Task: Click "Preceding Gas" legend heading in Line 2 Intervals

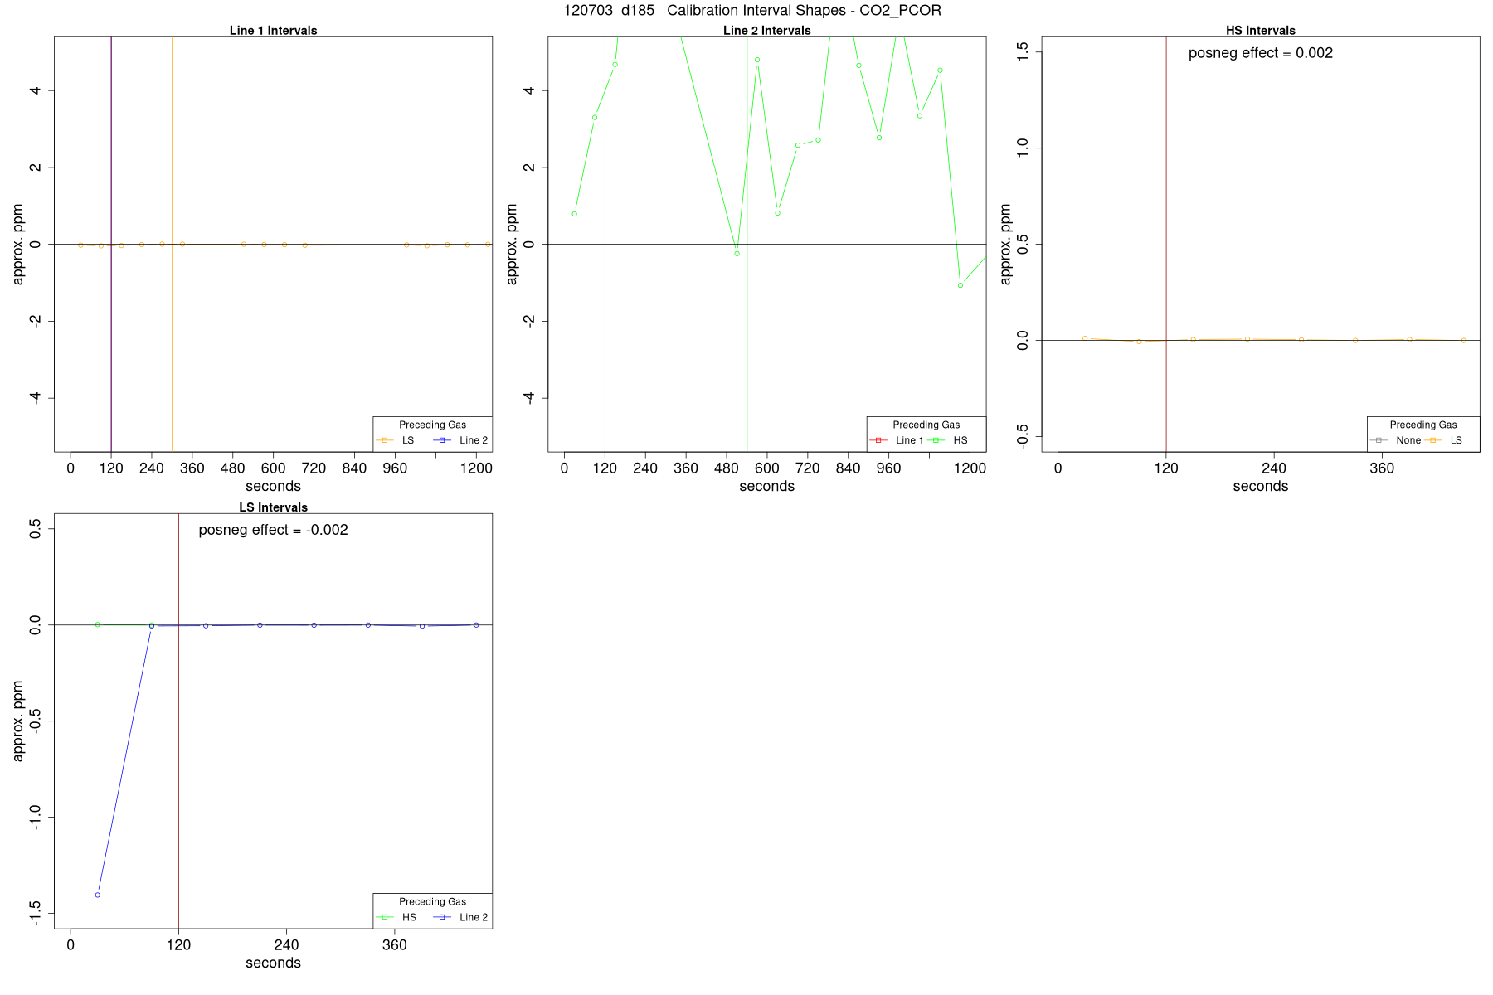Action: pyautogui.click(x=926, y=425)
